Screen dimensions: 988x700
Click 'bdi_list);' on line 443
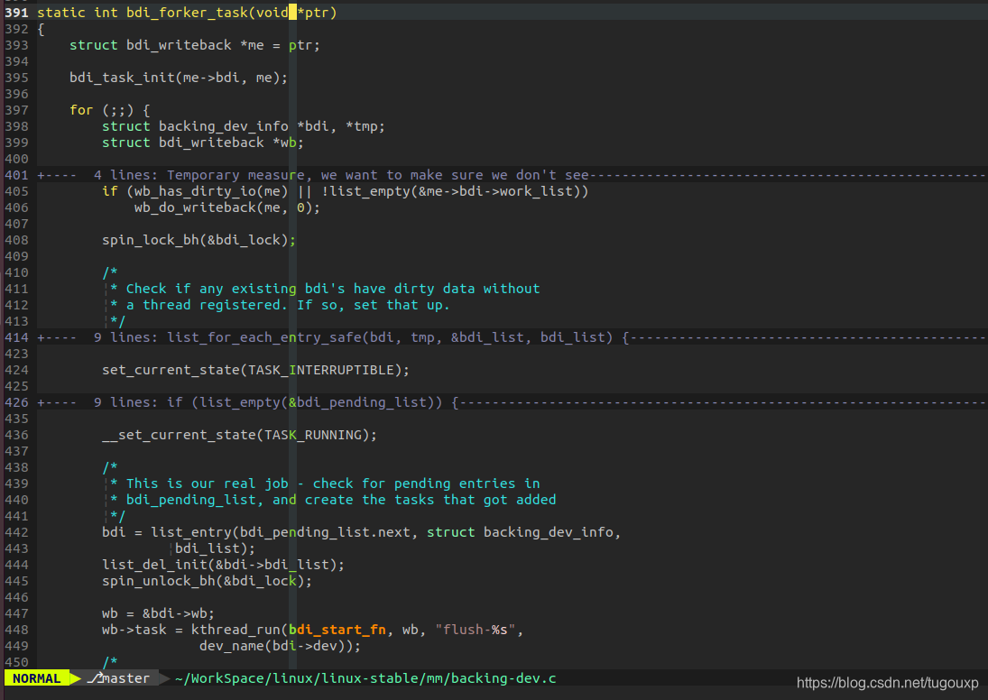[215, 548]
